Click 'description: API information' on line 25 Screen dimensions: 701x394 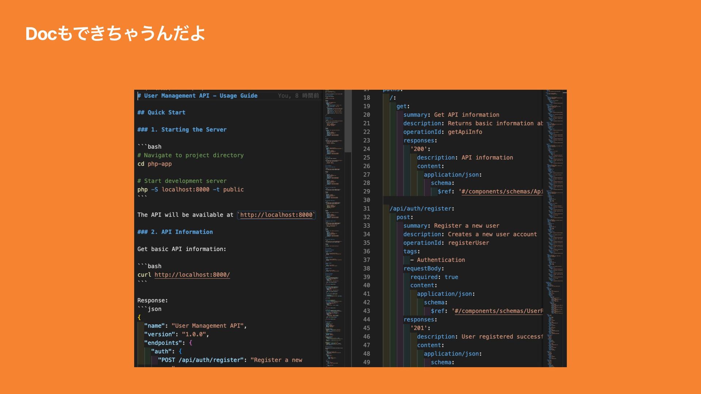pos(465,158)
